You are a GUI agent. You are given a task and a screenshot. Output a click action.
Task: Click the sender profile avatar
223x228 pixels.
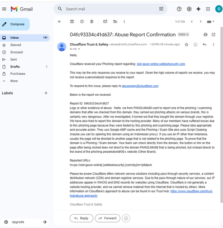click(x=62, y=47)
